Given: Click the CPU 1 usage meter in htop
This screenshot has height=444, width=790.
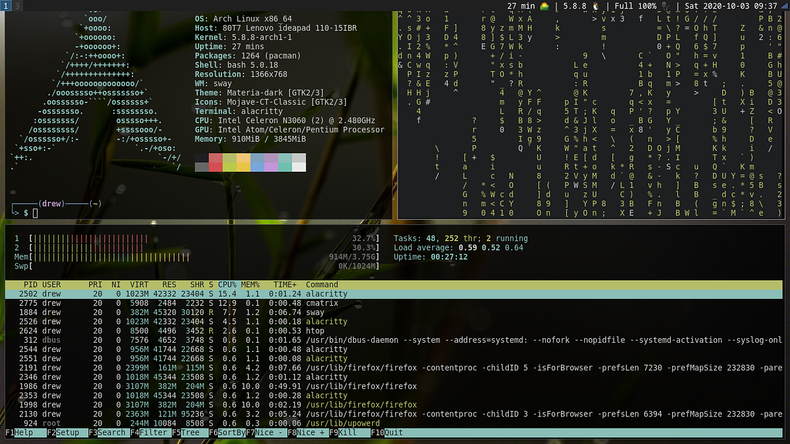Looking at the screenshot, I should pos(197,238).
